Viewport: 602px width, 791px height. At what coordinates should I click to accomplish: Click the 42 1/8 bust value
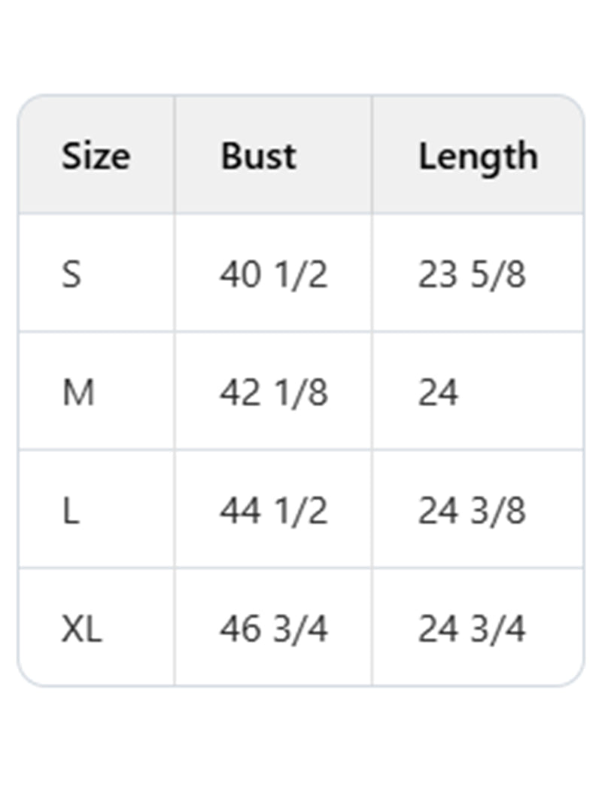click(273, 392)
